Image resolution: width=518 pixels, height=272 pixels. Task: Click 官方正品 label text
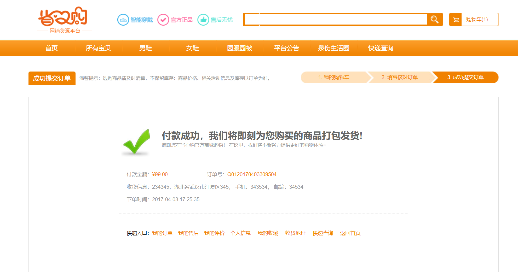pos(182,20)
